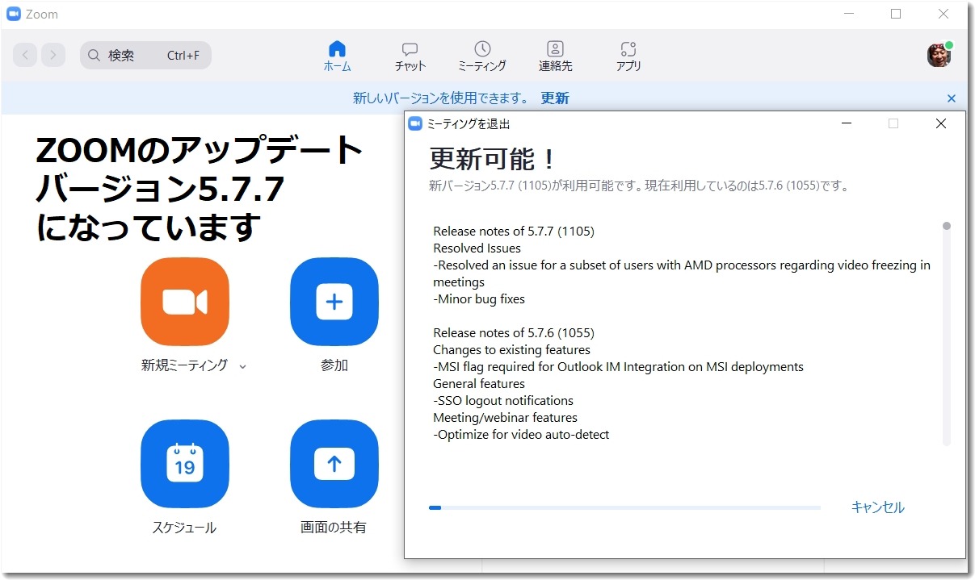Click the Share Screen arrow icon

(x=334, y=464)
